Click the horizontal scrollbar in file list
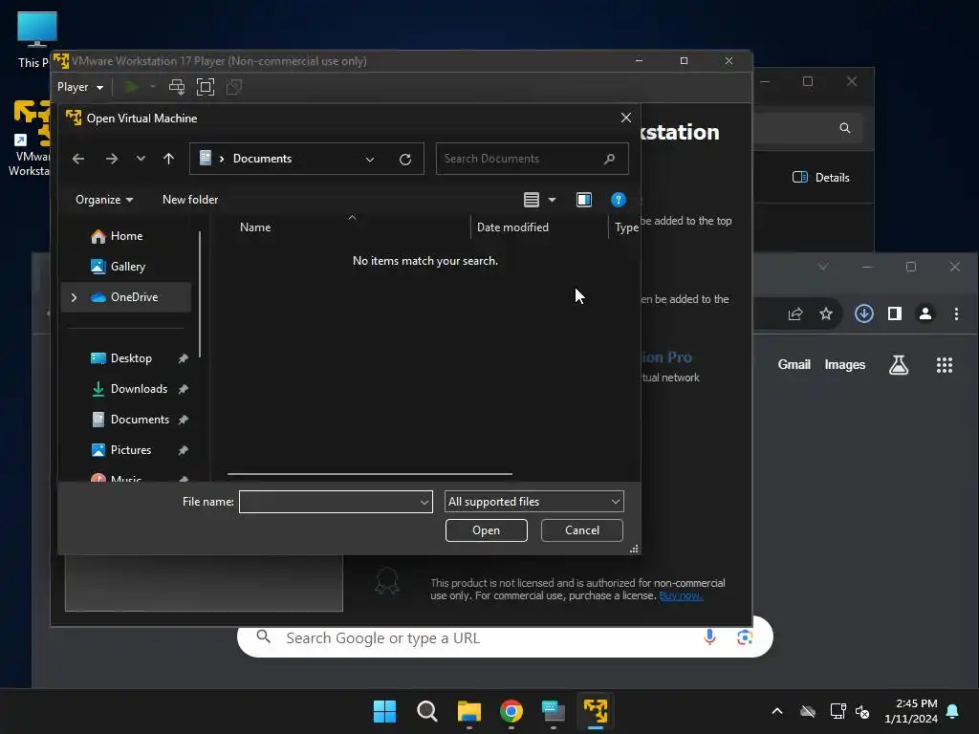This screenshot has height=734, width=979. [x=370, y=474]
